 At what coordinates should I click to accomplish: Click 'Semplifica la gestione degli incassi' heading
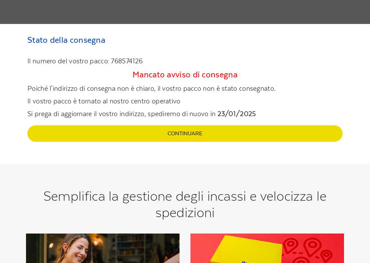click(x=185, y=204)
